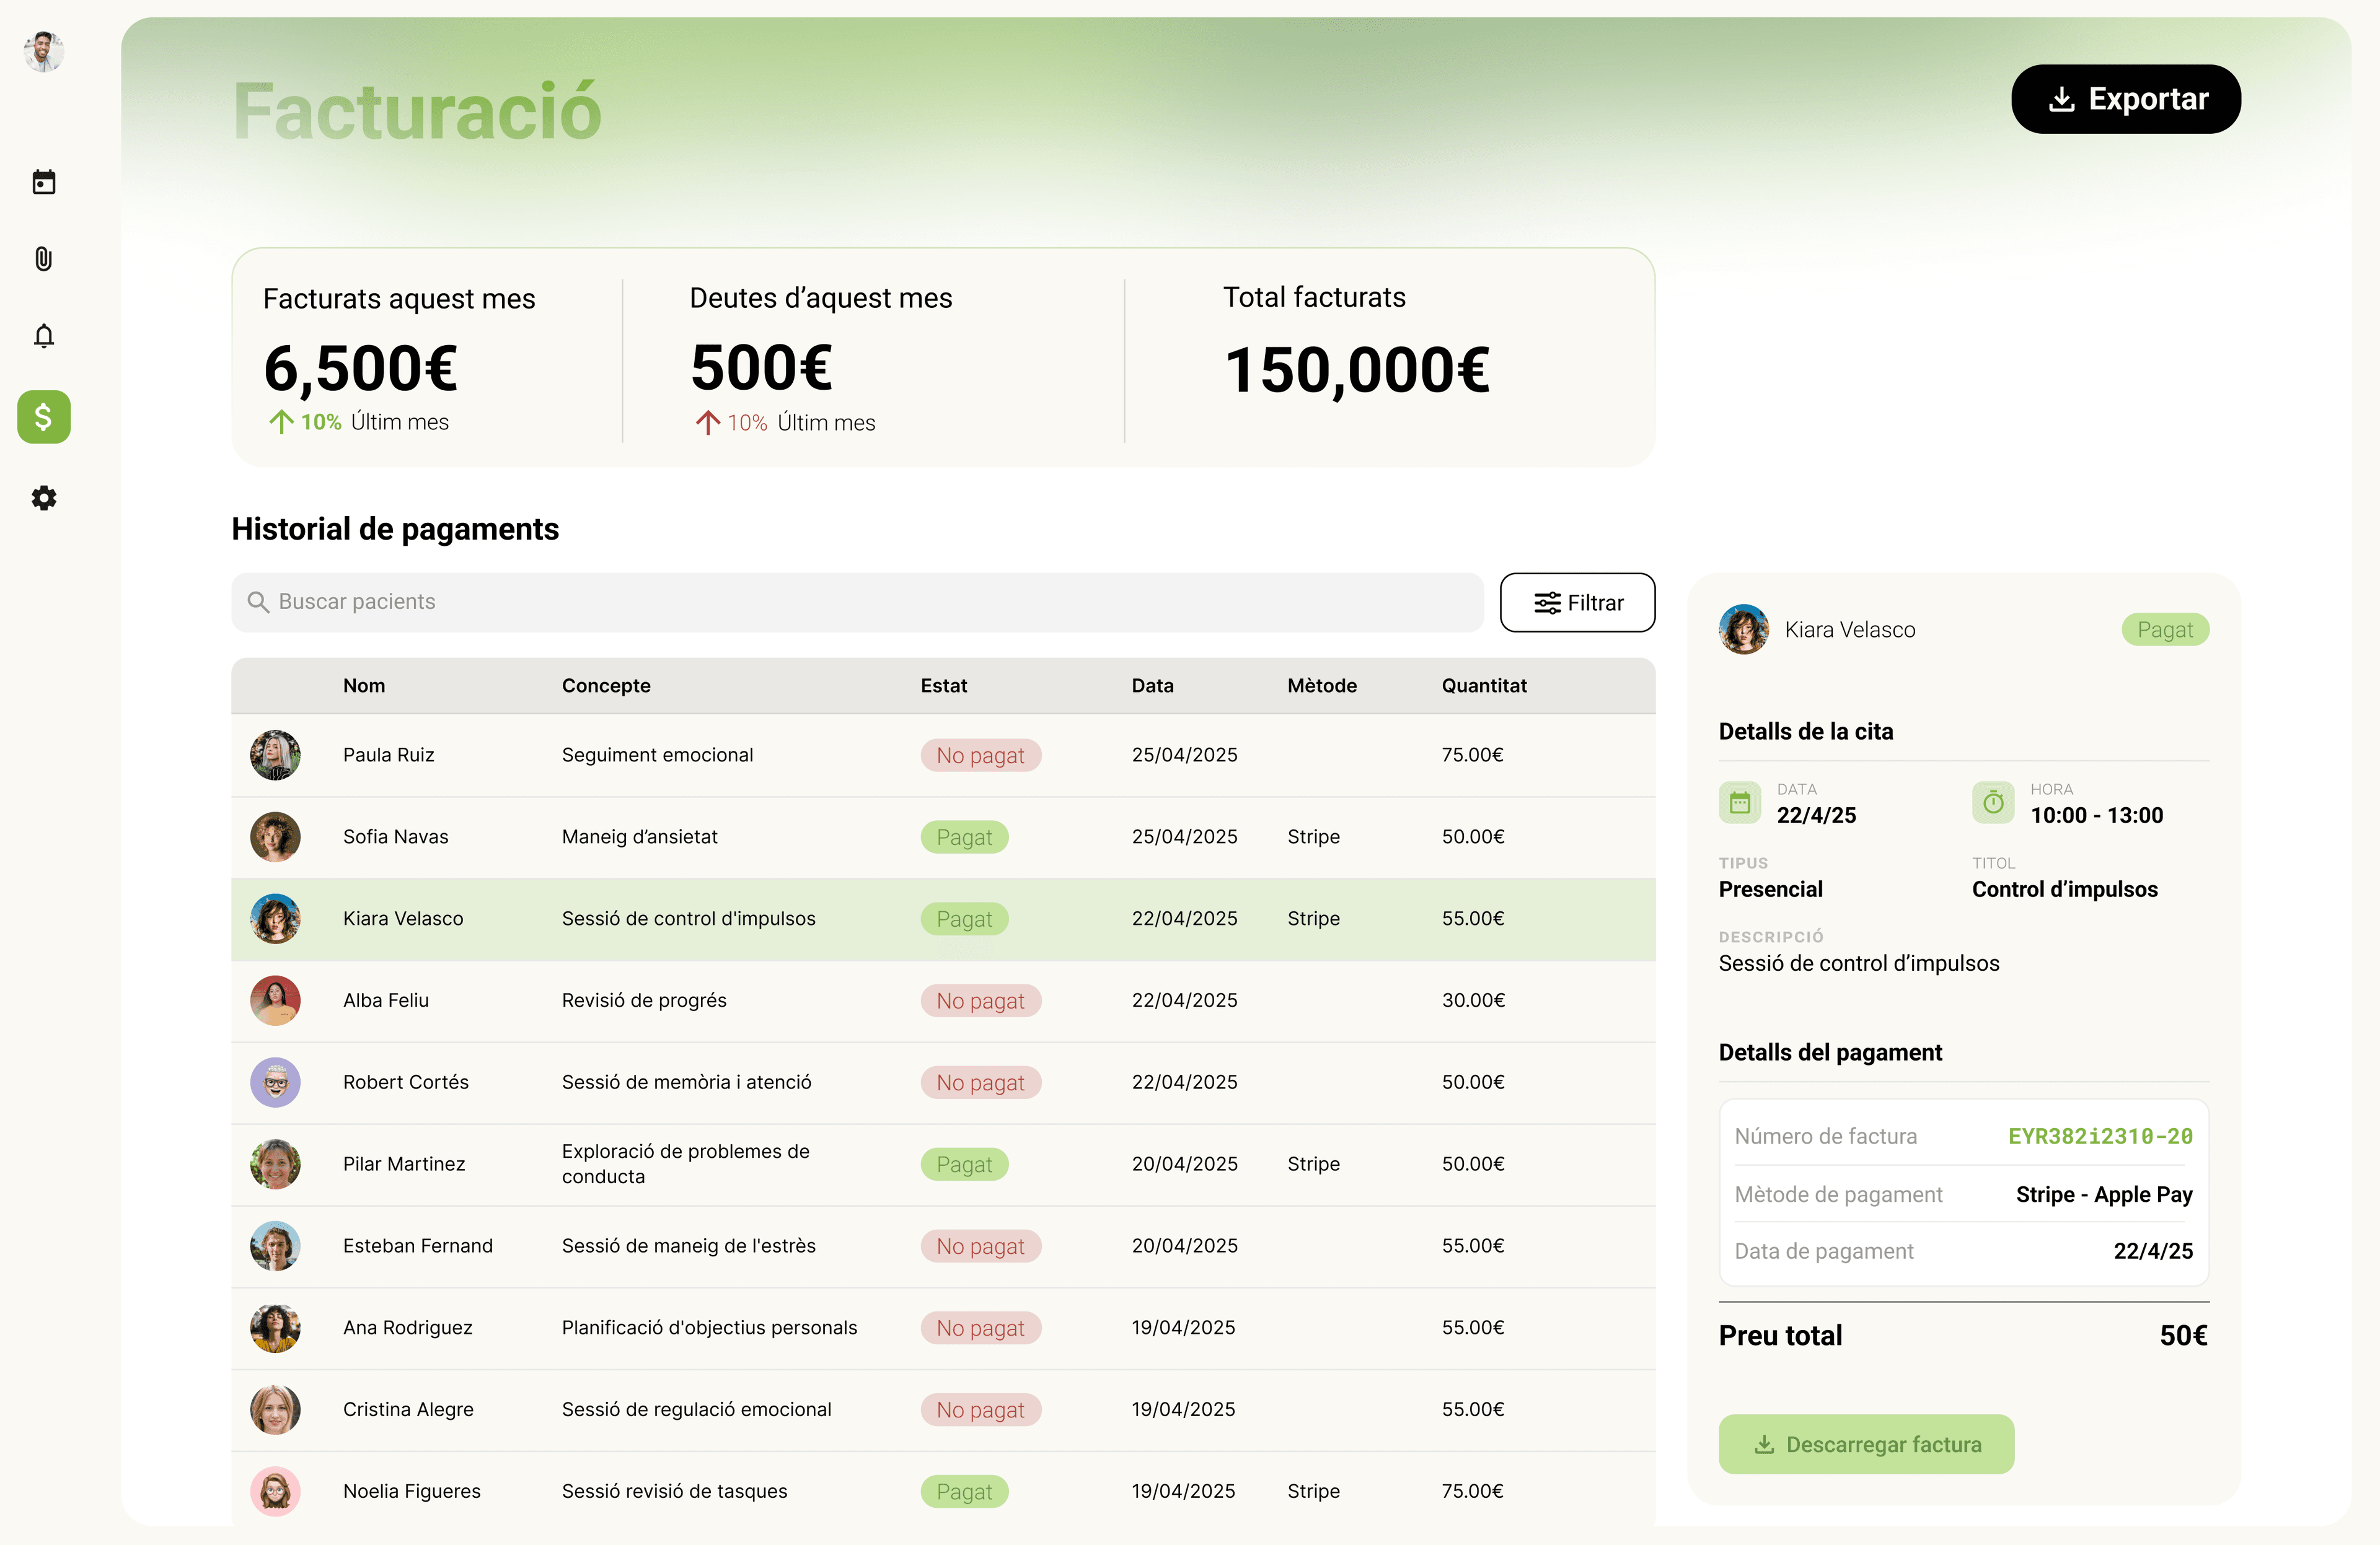Click No pagat status for Paula Ruiz
2380x1545 pixels.
[x=981, y=756]
